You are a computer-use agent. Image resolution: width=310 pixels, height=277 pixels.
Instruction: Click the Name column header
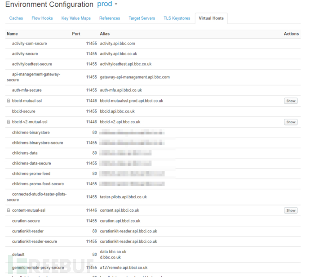tap(12, 34)
